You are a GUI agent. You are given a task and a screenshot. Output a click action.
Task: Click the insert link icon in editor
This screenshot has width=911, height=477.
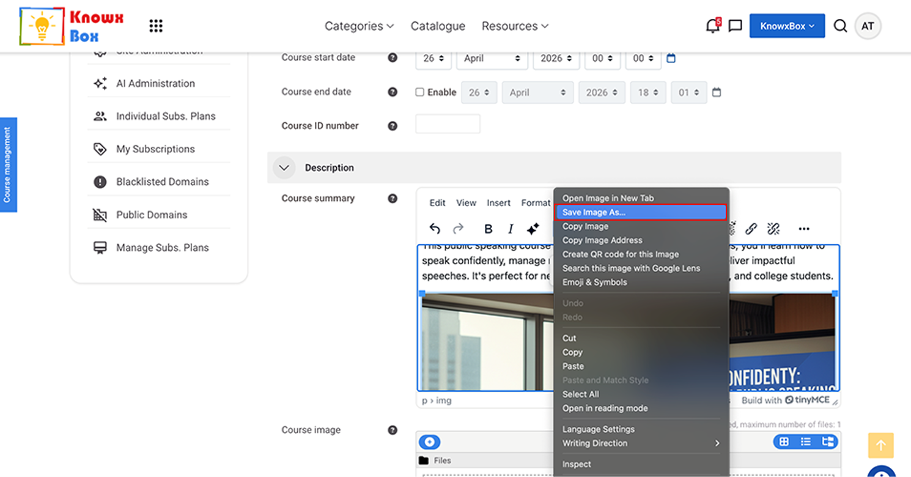point(751,229)
